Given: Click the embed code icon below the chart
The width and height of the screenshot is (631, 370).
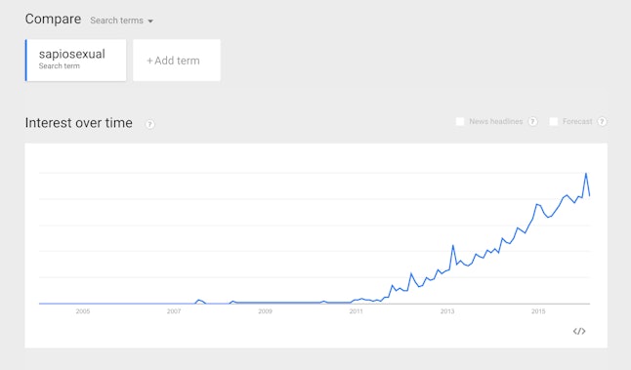Looking at the screenshot, I should tap(579, 331).
